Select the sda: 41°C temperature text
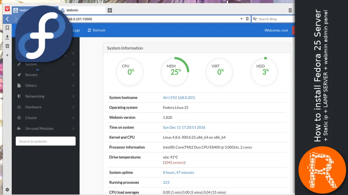This screenshot has width=348, height=195. [x=170, y=157]
